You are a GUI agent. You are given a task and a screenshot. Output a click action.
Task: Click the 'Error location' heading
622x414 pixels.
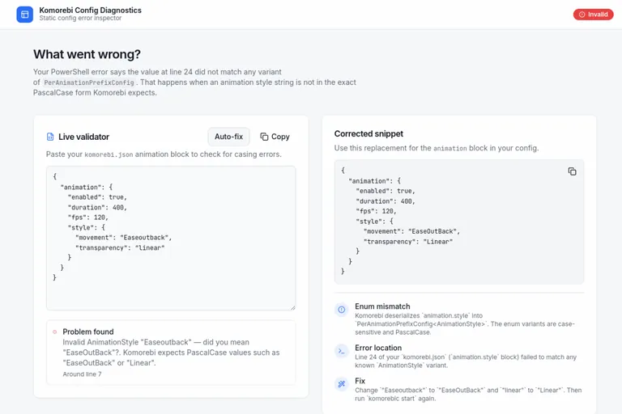pos(378,348)
